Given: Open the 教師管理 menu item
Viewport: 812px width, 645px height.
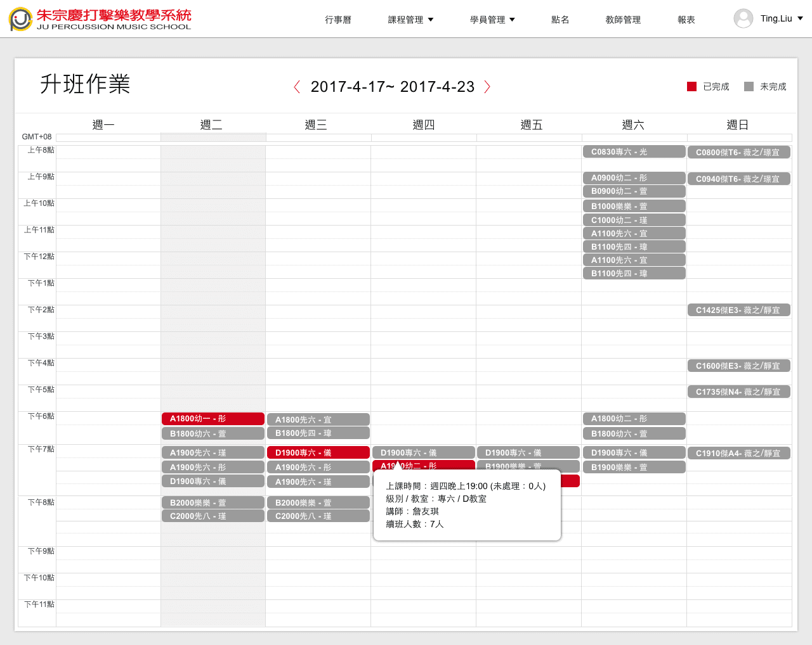Looking at the screenshot, I should [x=623, y=20].
